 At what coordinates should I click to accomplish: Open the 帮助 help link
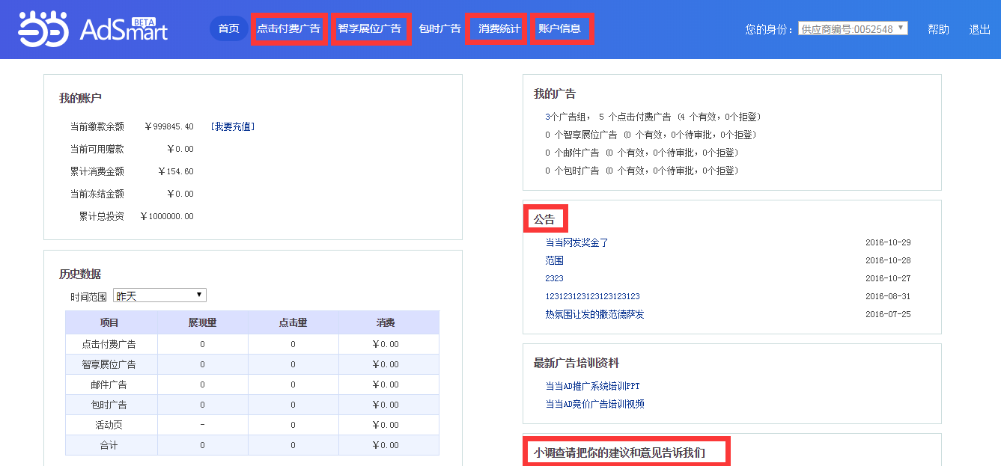pos(938,29)
